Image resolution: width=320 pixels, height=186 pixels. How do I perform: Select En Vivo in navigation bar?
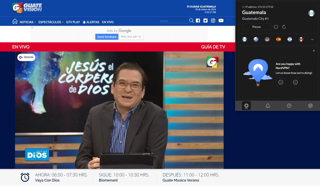coord(108,22)
